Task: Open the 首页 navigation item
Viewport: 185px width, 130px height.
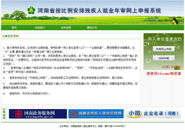Action: coord(14,28)
